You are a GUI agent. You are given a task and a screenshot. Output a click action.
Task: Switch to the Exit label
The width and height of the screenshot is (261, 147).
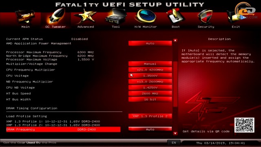[x=236, y=27]
